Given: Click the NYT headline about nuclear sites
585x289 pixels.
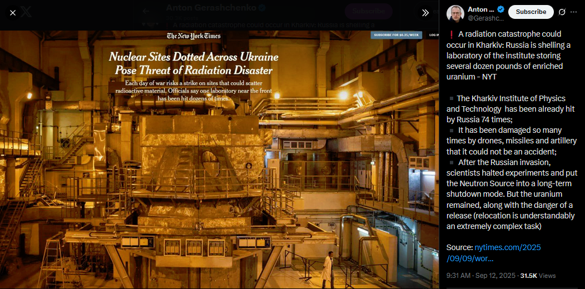Looking at the screenshot, I should click(194, 64).
